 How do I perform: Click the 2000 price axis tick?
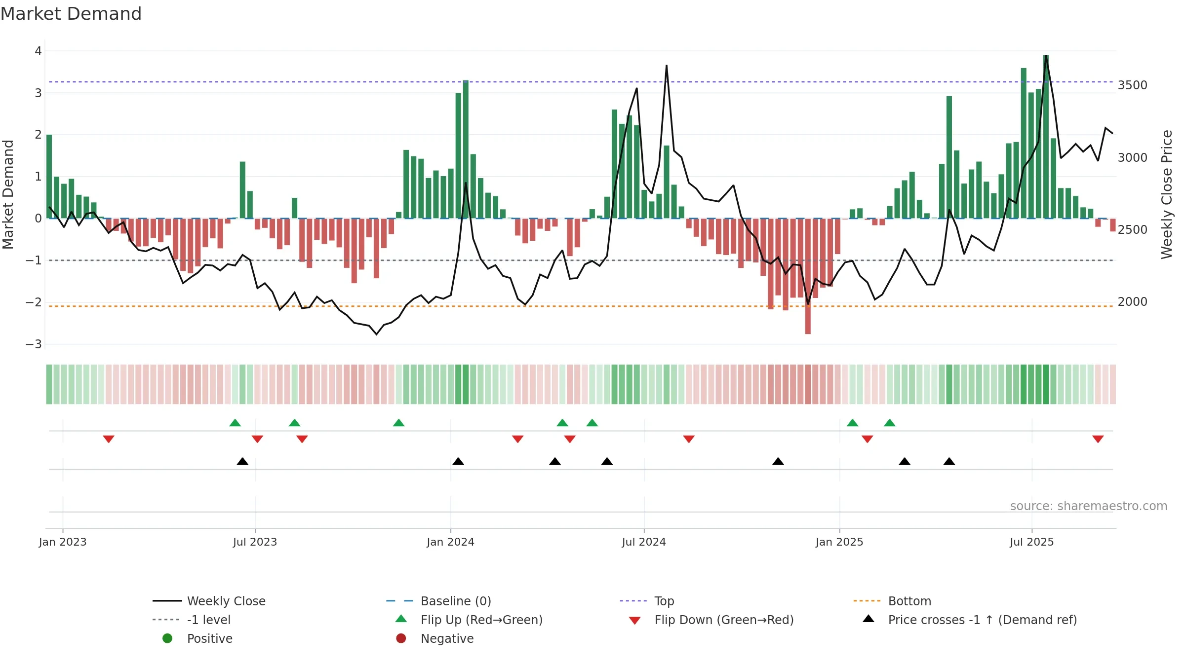coord(1133,301)
